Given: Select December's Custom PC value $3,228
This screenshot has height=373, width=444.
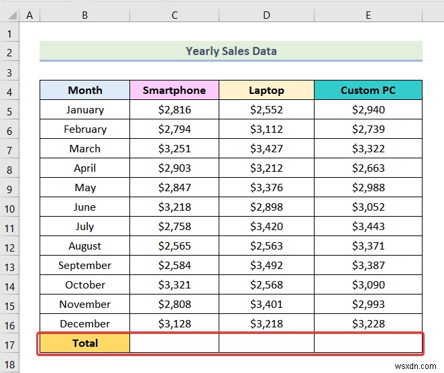Looking at the screenshot, I should 368,324.
